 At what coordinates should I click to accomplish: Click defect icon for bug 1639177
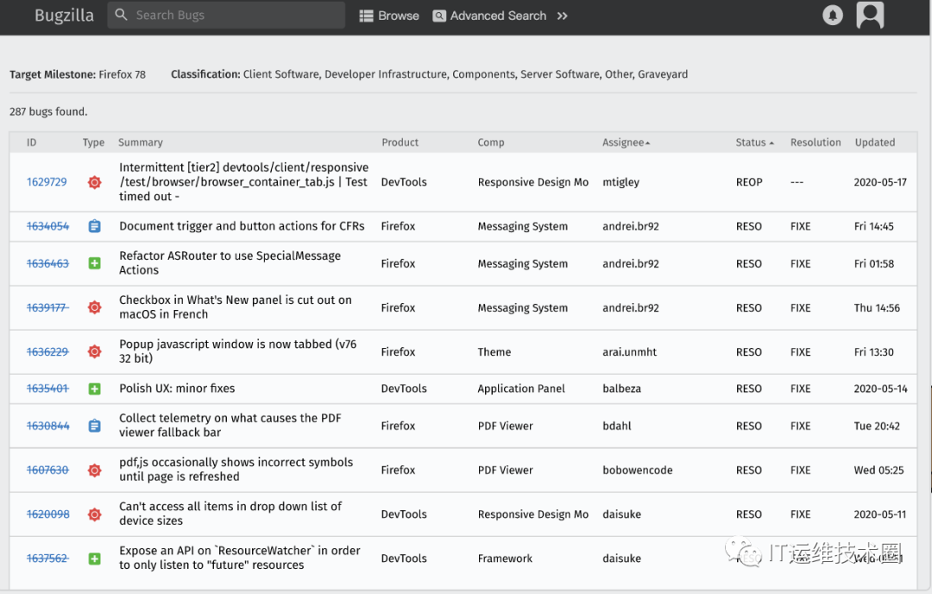click(x=95, y=307)
